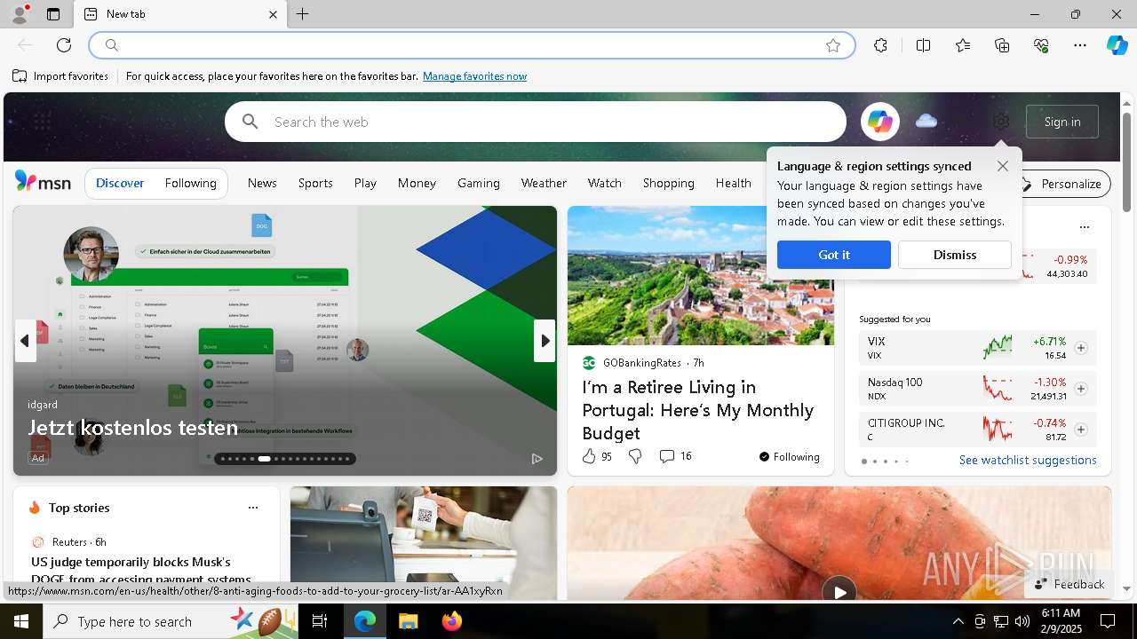
Task: Open Extensions puzzle icon
Action: (880, 45)
